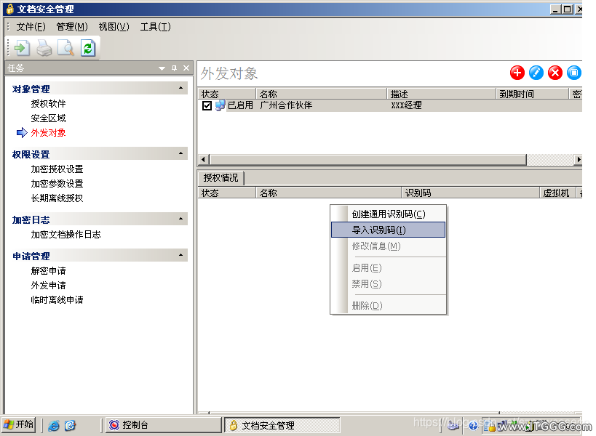The width and height of the screenshot is (596, 436).
Task: Click the red X delete button
Action: [x=555, y=73]
